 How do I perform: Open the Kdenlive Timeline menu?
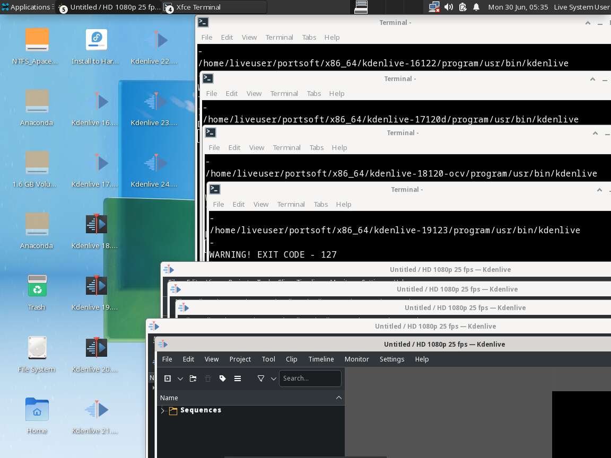pos(321,359)
